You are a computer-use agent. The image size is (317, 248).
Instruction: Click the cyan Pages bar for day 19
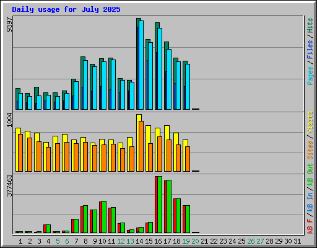pyautogui.click(x=188, y=87)
